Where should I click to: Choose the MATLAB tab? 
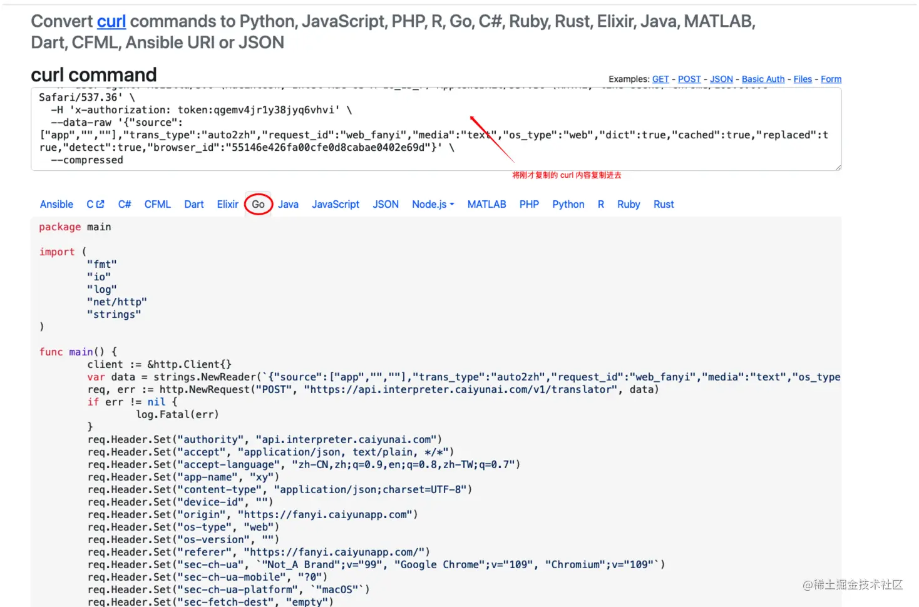486,204
